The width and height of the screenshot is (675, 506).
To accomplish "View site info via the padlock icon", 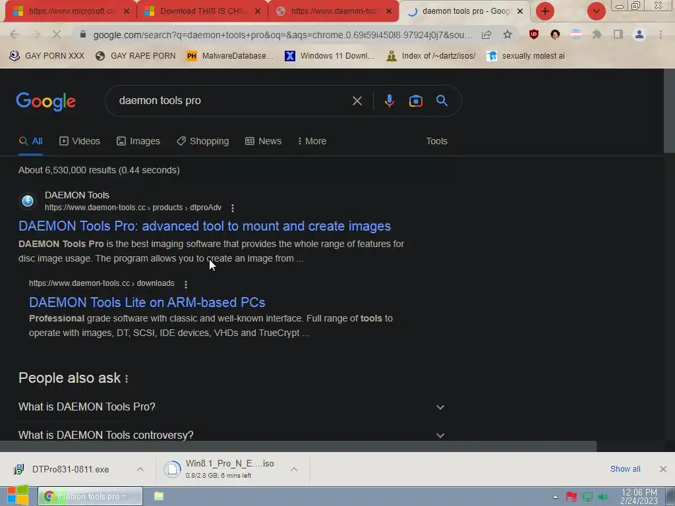I will coord(83,34).
